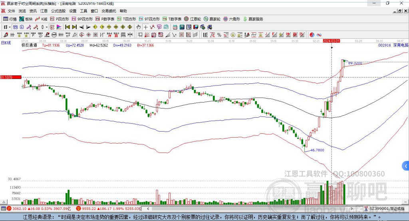Jump to first bar with the skip-start icon
The width and height of the screenshot is (409, 221).
click(x=67, y=27)
